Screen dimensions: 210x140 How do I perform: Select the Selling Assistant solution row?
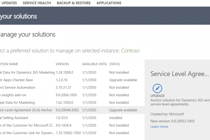(x=72, y=118)
